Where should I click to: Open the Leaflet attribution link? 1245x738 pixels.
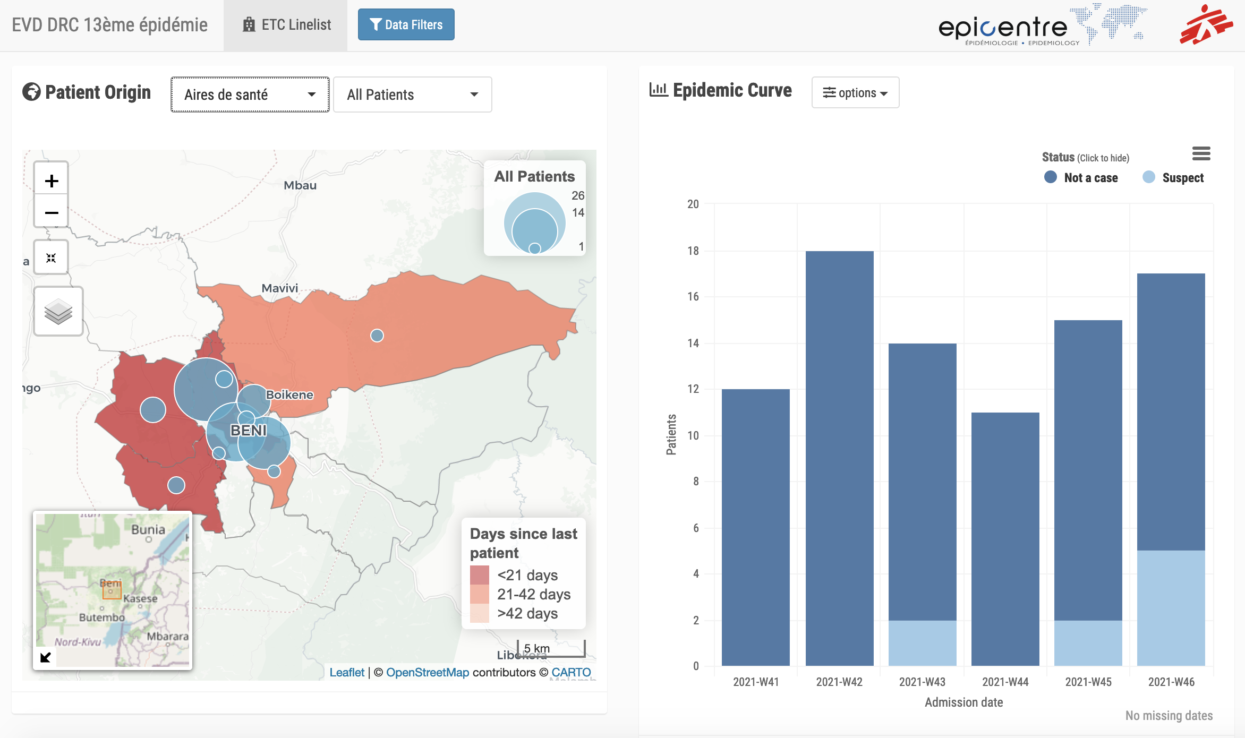coord(347,672)
